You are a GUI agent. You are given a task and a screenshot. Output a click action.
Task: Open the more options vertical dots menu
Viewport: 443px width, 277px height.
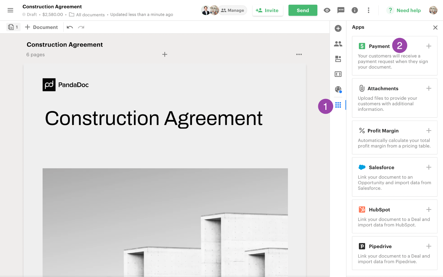369,10
